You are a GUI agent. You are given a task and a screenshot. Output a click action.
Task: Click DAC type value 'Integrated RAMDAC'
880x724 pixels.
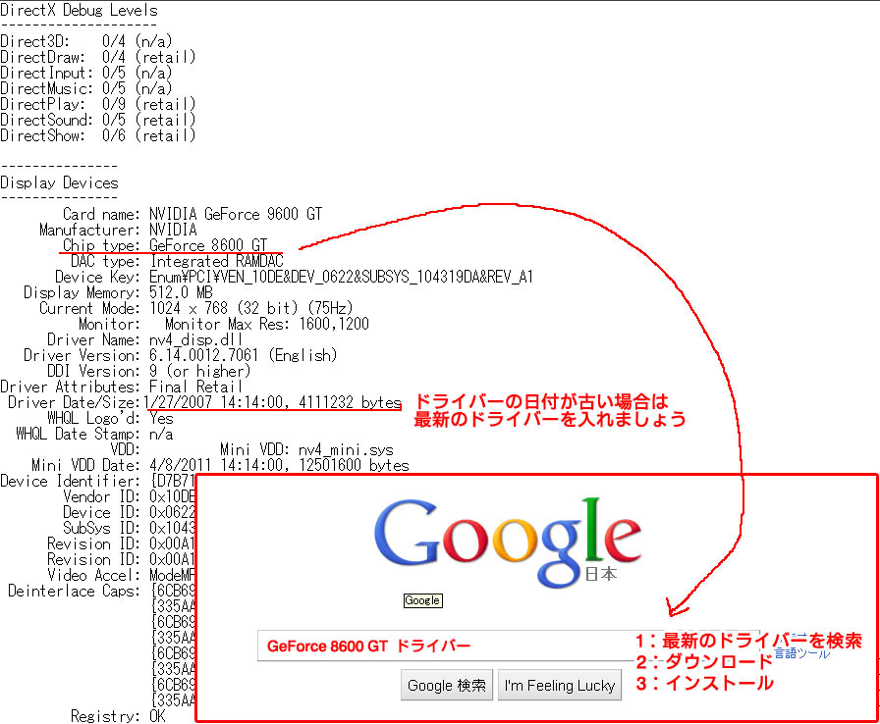[217, 261]
